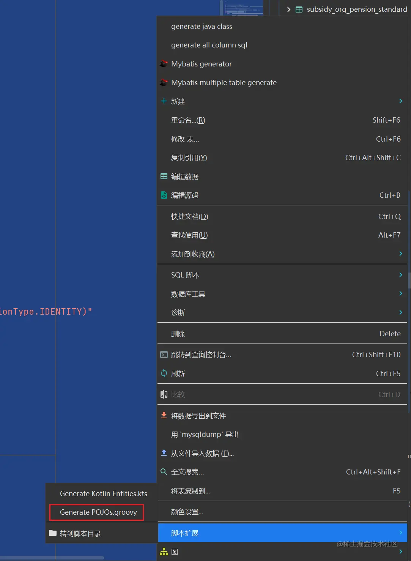
Task: Click the Ctrl+F5 shortcut text
Action: click(x=388, y=373)
